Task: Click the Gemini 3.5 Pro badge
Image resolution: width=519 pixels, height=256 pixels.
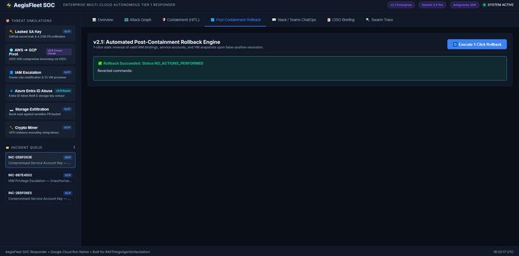Action: [x=432, y=5]
